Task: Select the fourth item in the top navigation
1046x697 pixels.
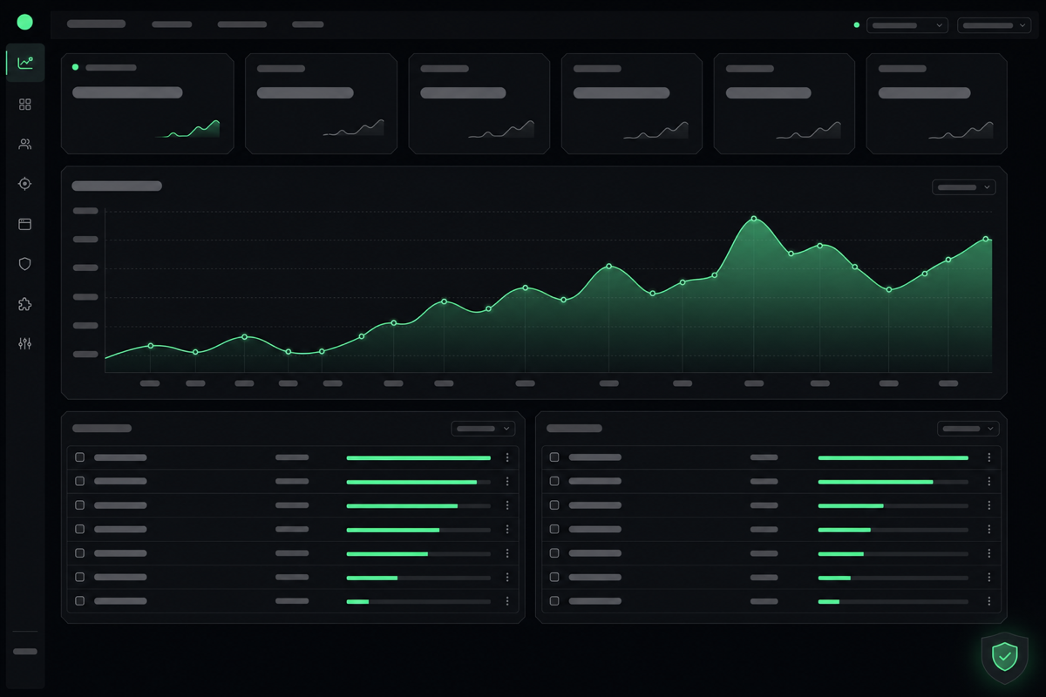Action: point(308,24)
